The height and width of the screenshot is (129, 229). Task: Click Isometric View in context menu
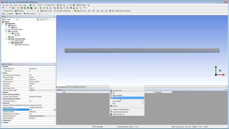pyautogui.click(x=127, y=91)
